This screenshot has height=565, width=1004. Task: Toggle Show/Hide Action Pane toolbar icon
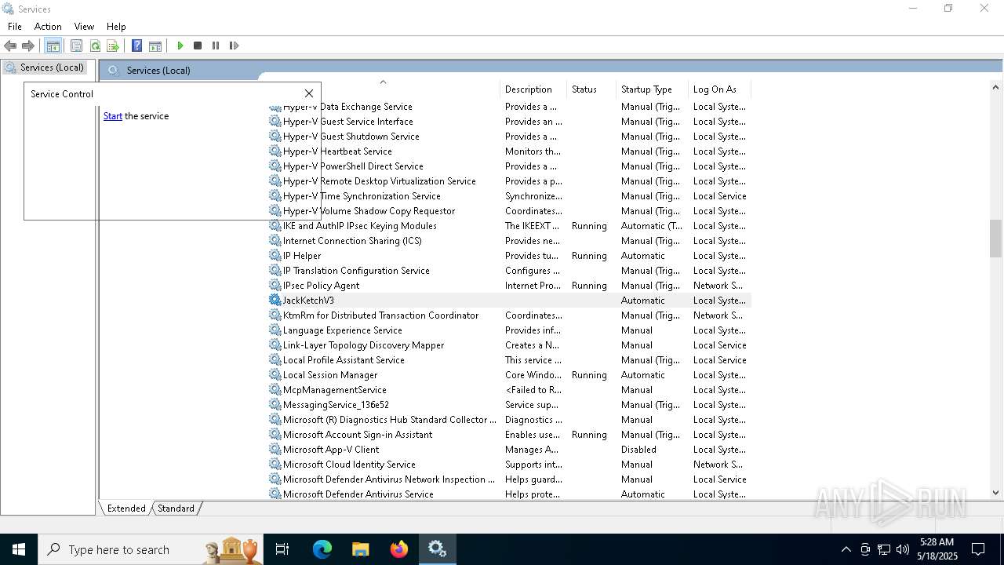coord(155,46)
